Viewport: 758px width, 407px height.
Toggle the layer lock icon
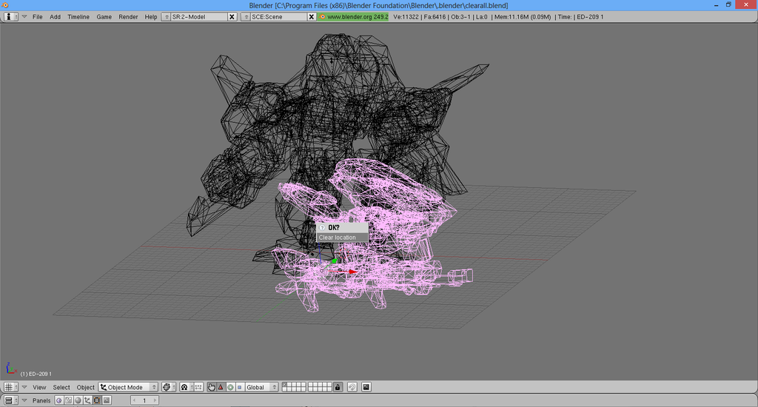(338, 387)
